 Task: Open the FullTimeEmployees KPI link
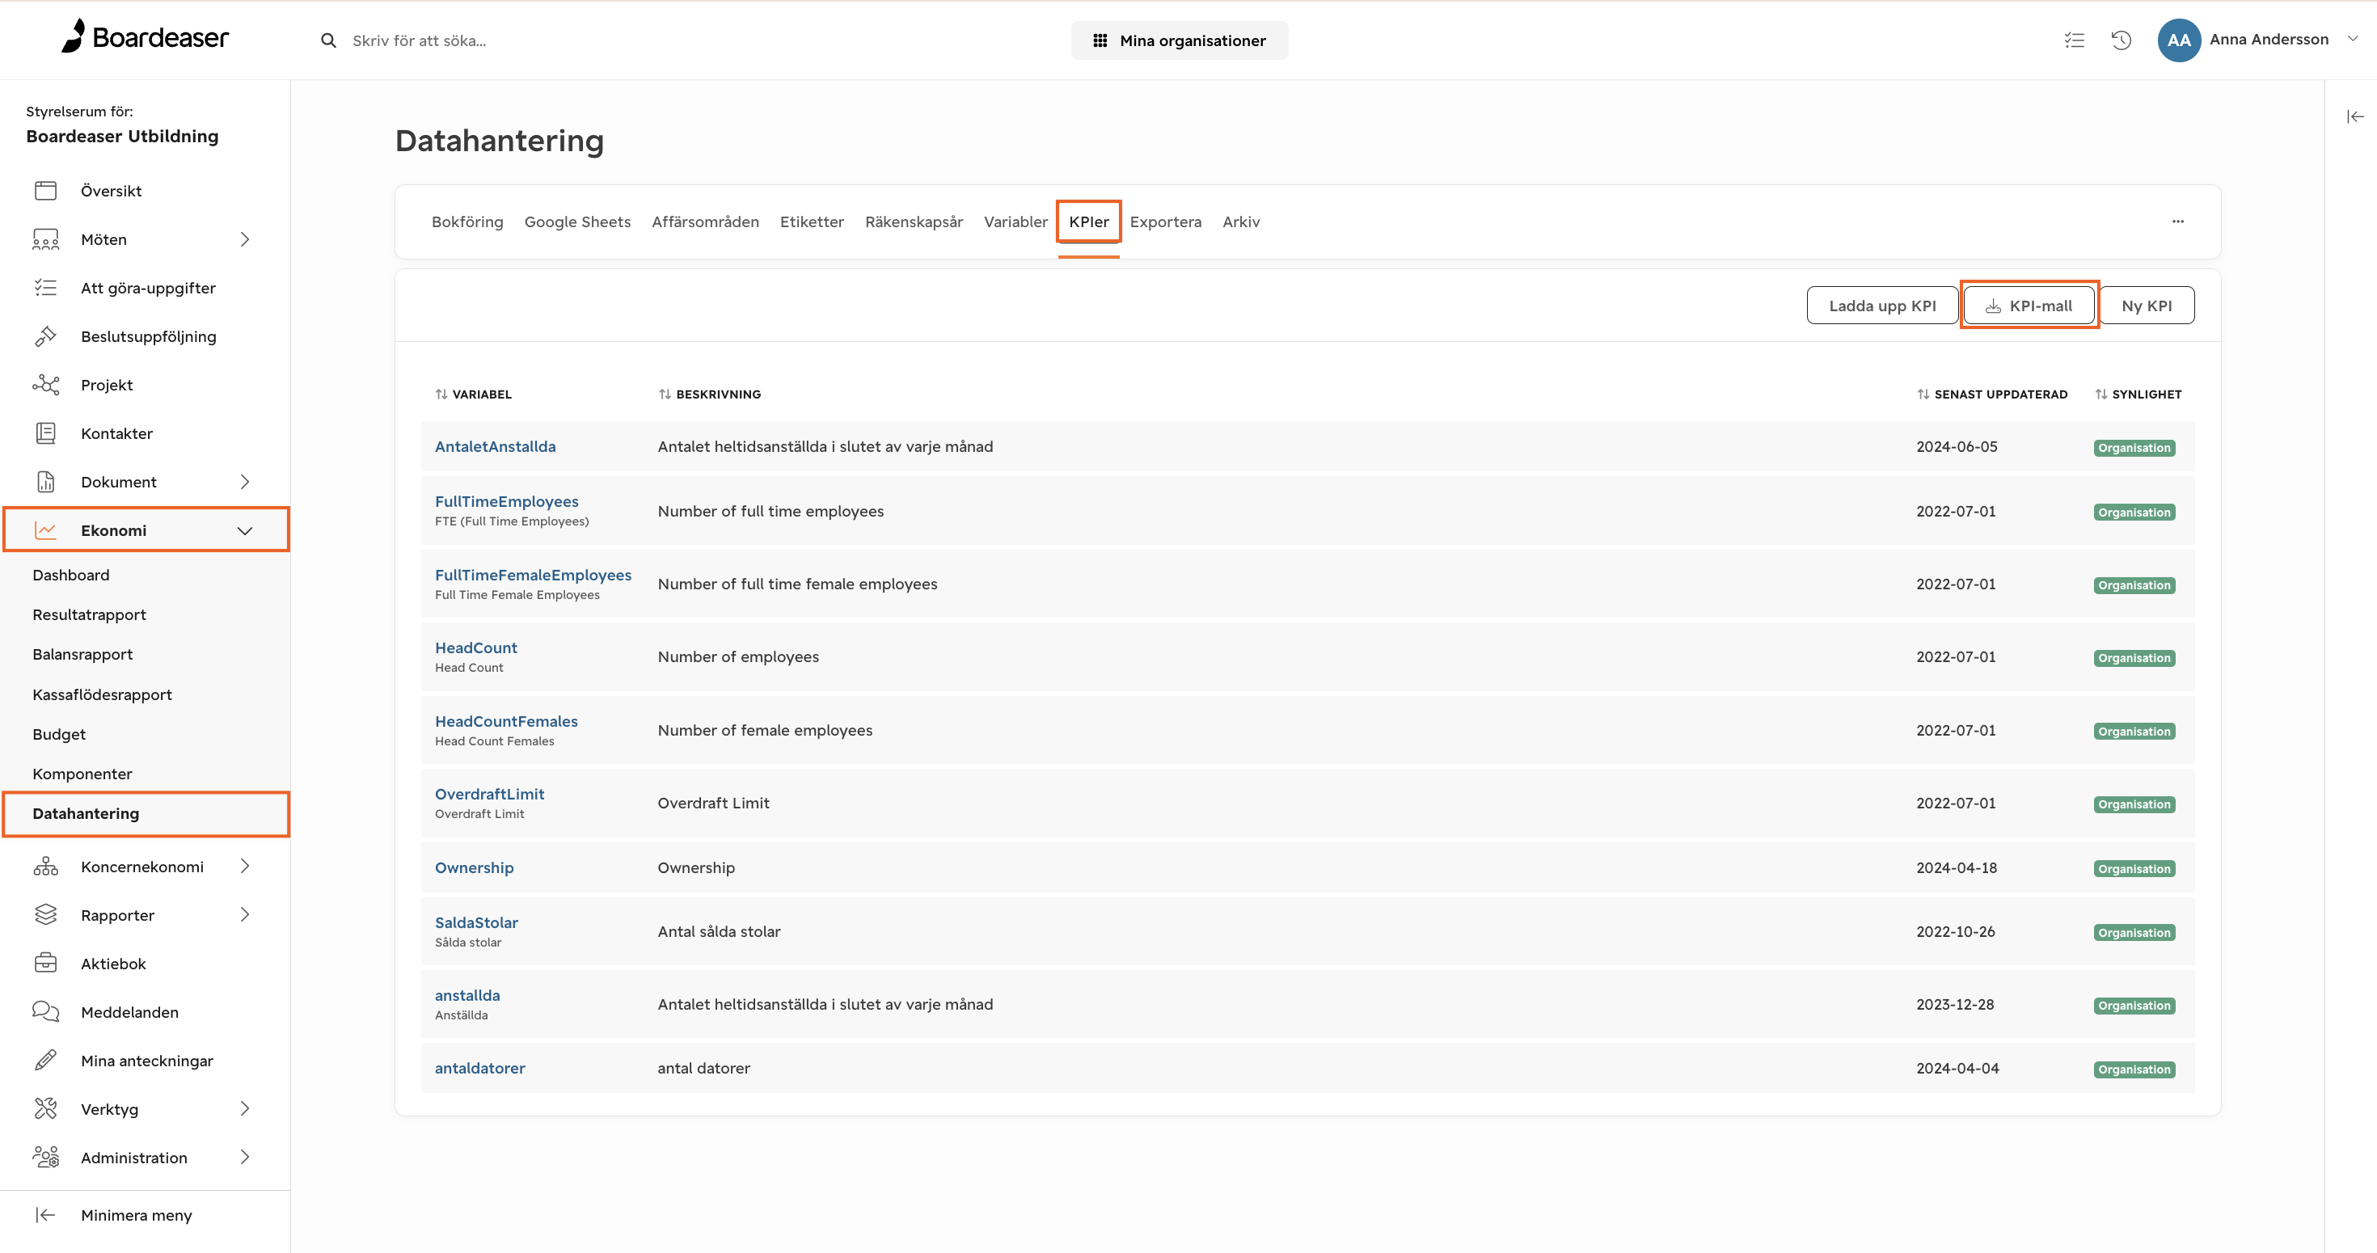click(x=507, y=502)
